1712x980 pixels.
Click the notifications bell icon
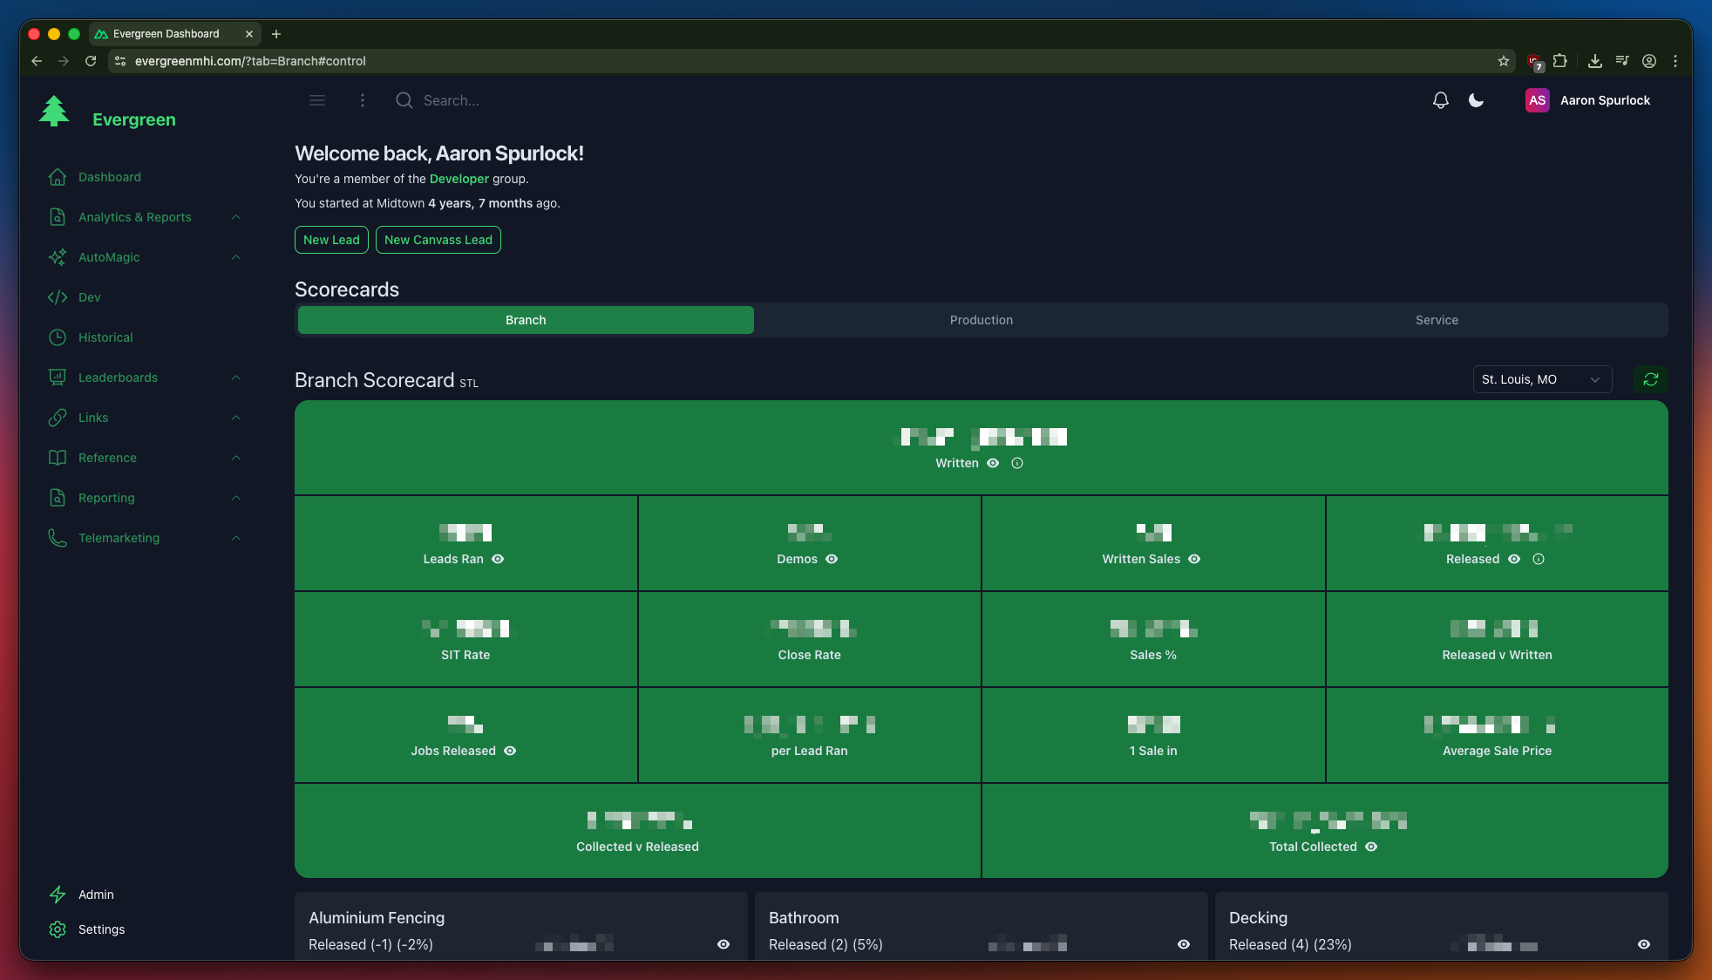point(1440,100)
